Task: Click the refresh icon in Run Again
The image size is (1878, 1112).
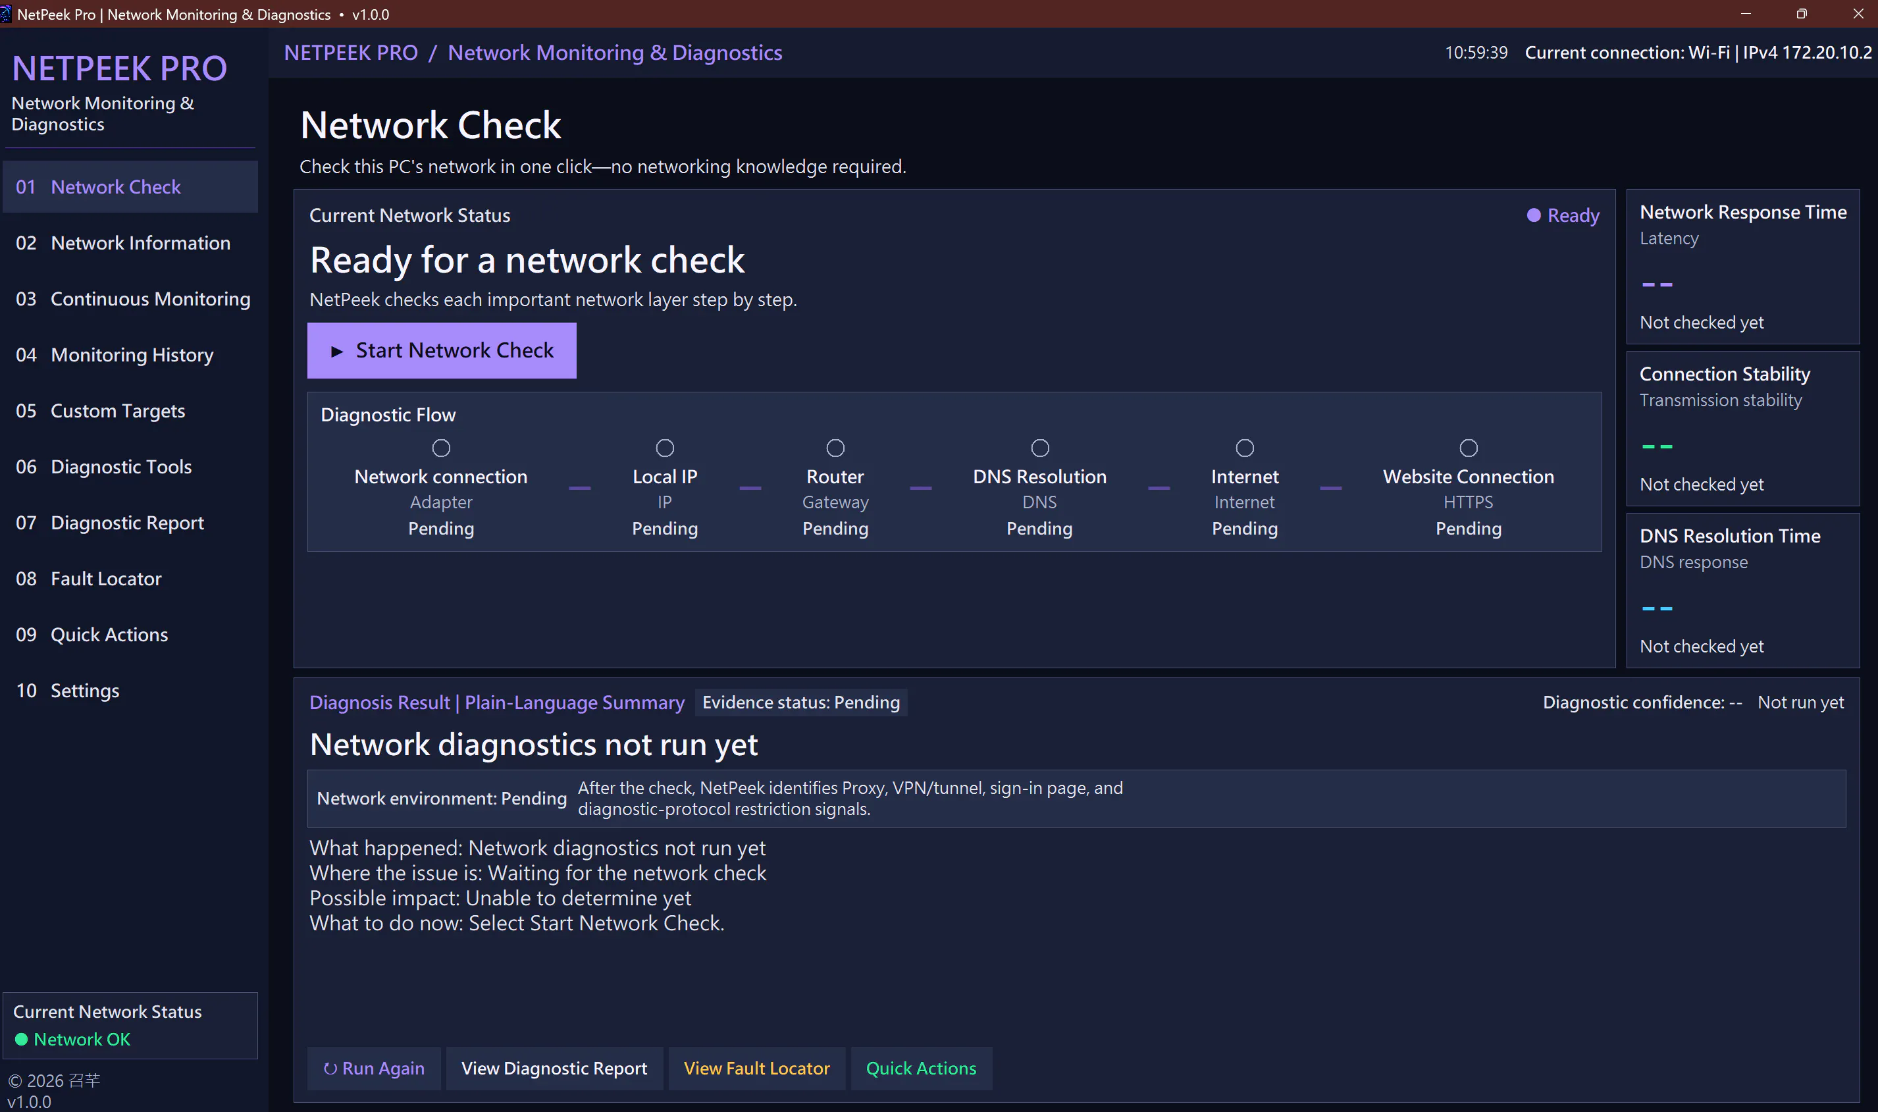Action: 330,1069
